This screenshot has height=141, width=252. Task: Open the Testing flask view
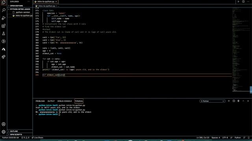click(x=4, y=34)
